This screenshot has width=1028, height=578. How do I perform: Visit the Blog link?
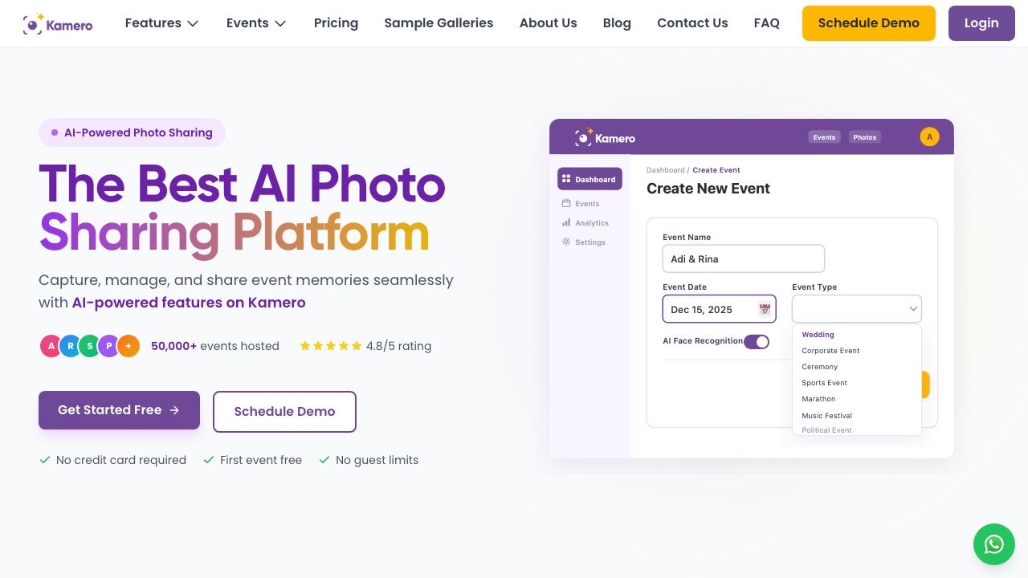(x=617, y=23)
